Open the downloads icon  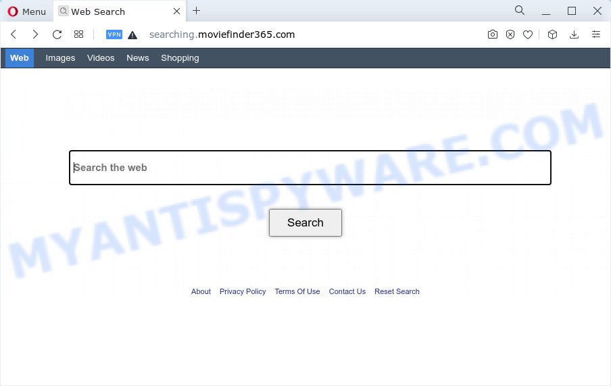click(574, 34)
